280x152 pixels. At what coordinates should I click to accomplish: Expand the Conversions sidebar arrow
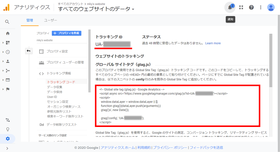3,89
